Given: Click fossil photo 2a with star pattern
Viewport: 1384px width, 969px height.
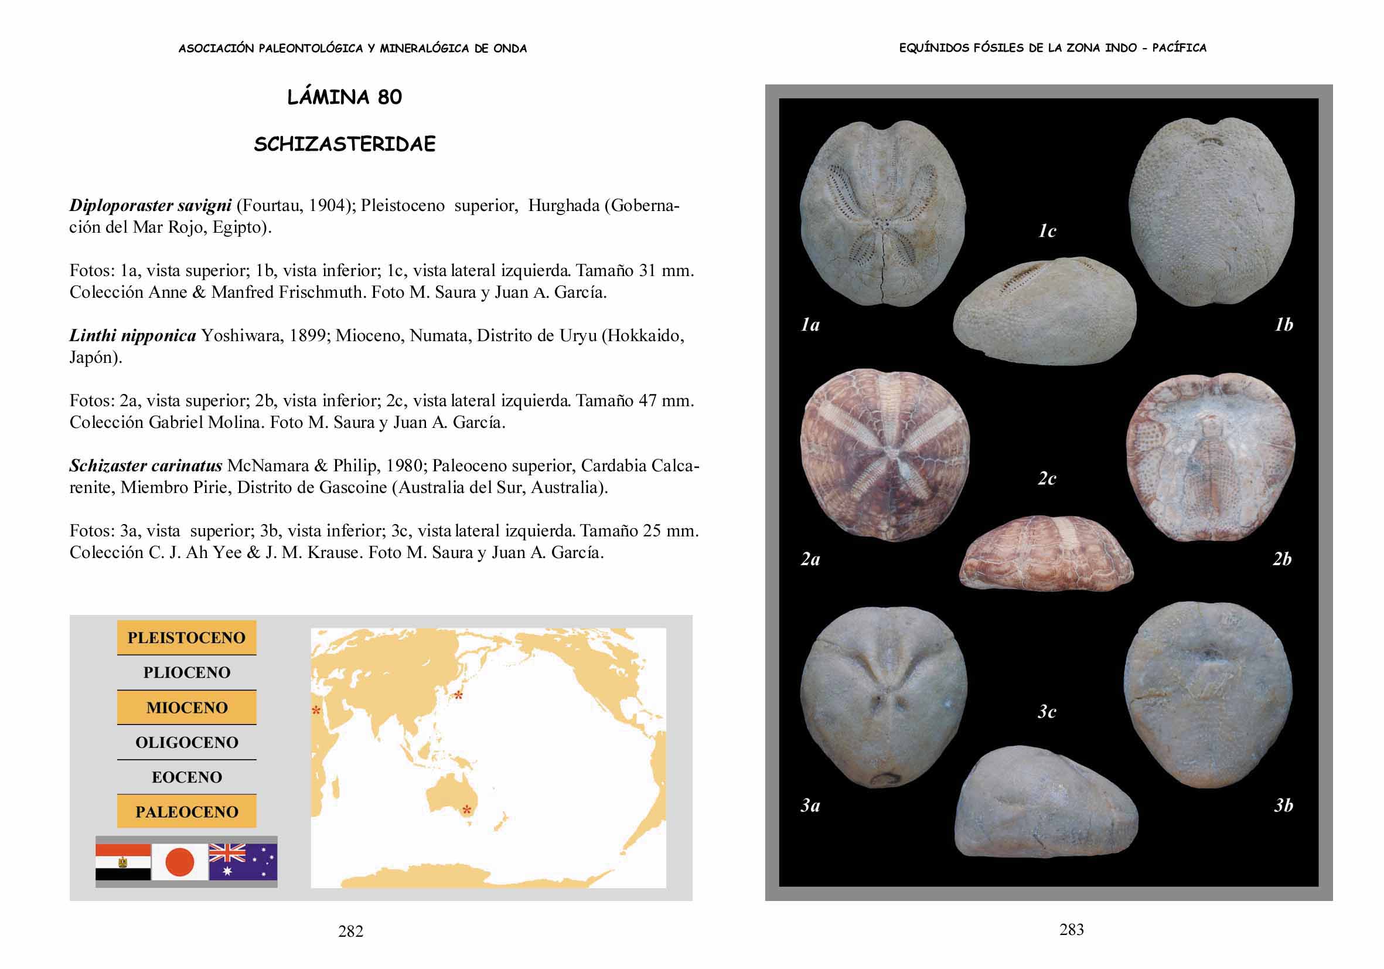Looking at the screenshot, I should coord(884,455).
